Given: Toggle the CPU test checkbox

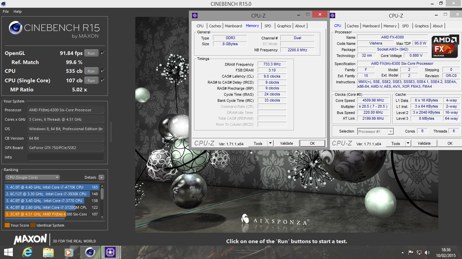Looking at the screenshot, I should (102, 71).
